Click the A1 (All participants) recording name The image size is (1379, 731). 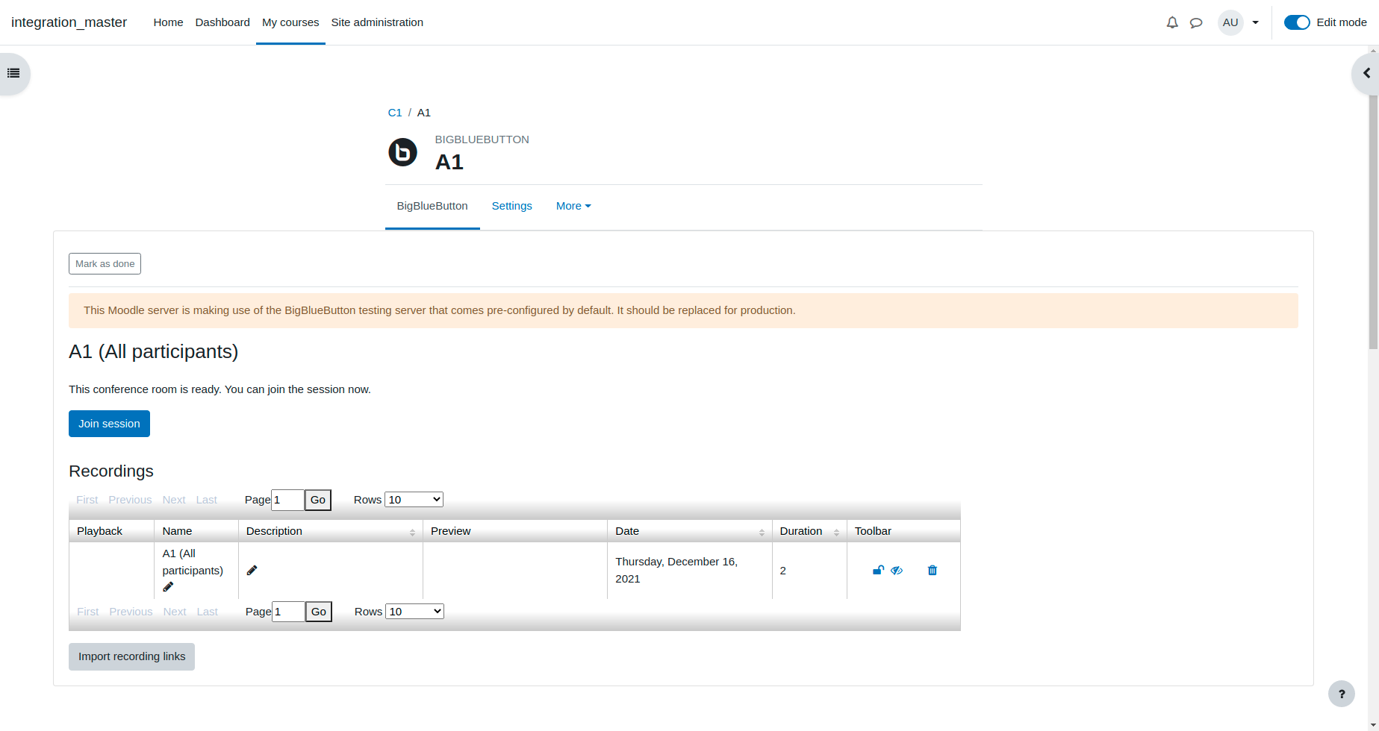(193, 562)
